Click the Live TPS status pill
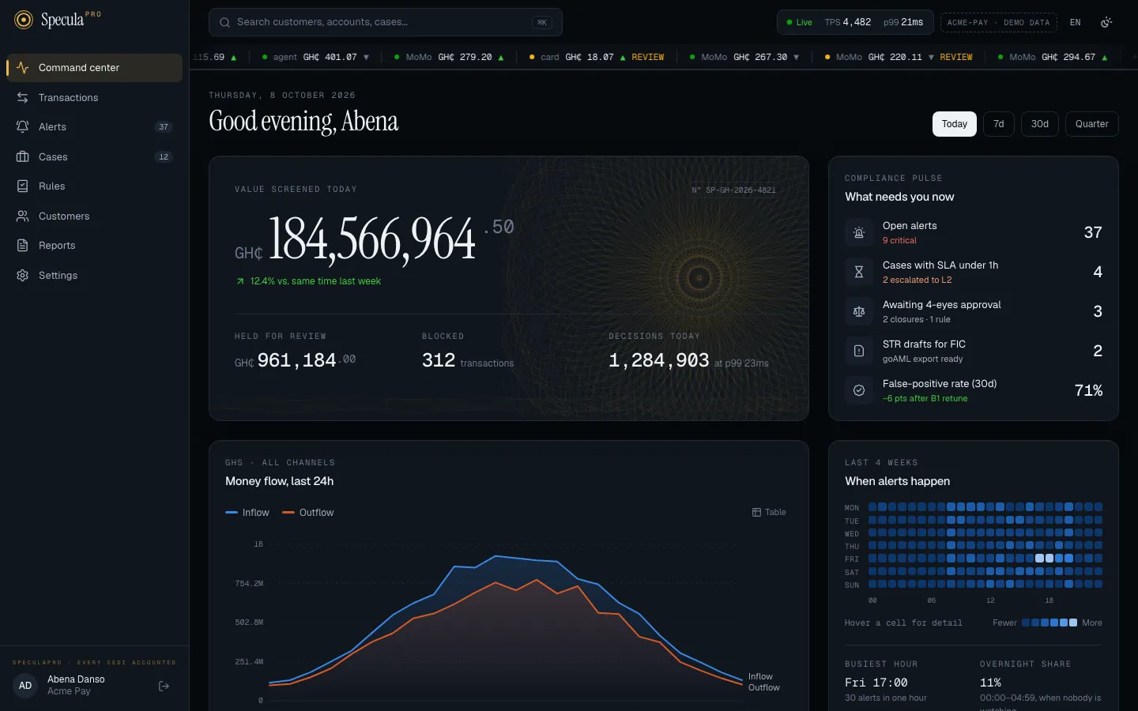Screen dimensions: 1138x711 pyautogui.click(x=855, y=22)
